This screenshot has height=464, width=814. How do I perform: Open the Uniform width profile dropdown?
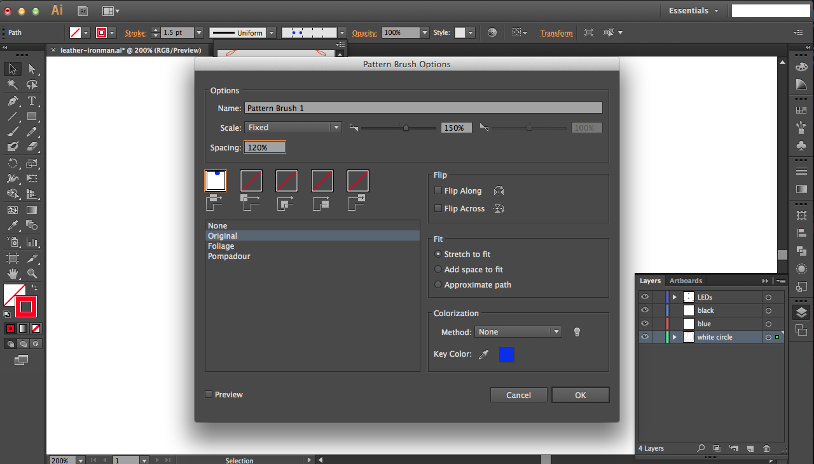272,32
